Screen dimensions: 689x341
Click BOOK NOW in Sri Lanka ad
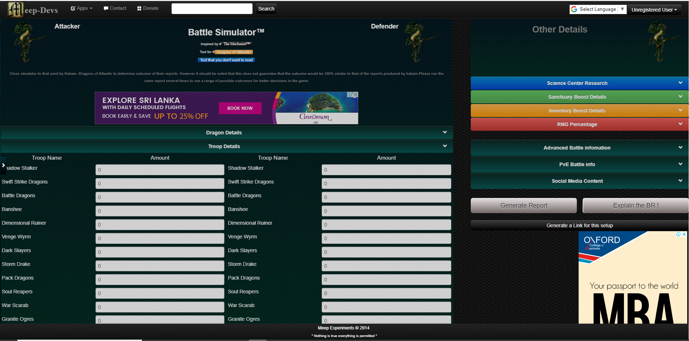240,108
